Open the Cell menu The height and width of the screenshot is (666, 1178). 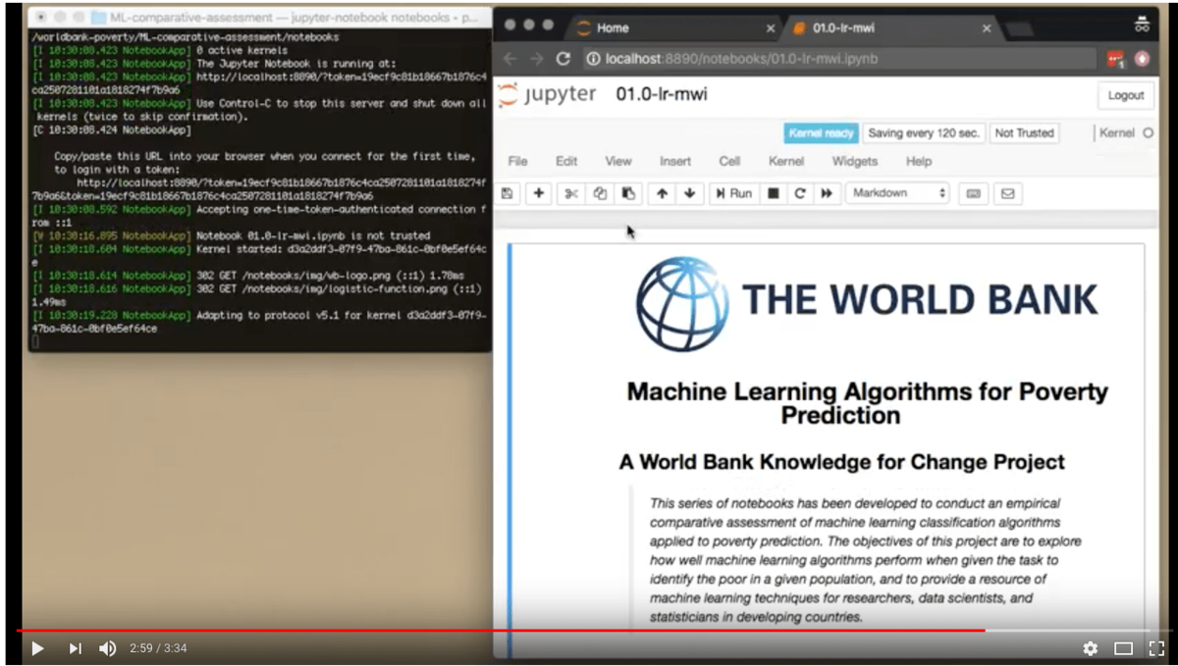[x=729, y=161]
